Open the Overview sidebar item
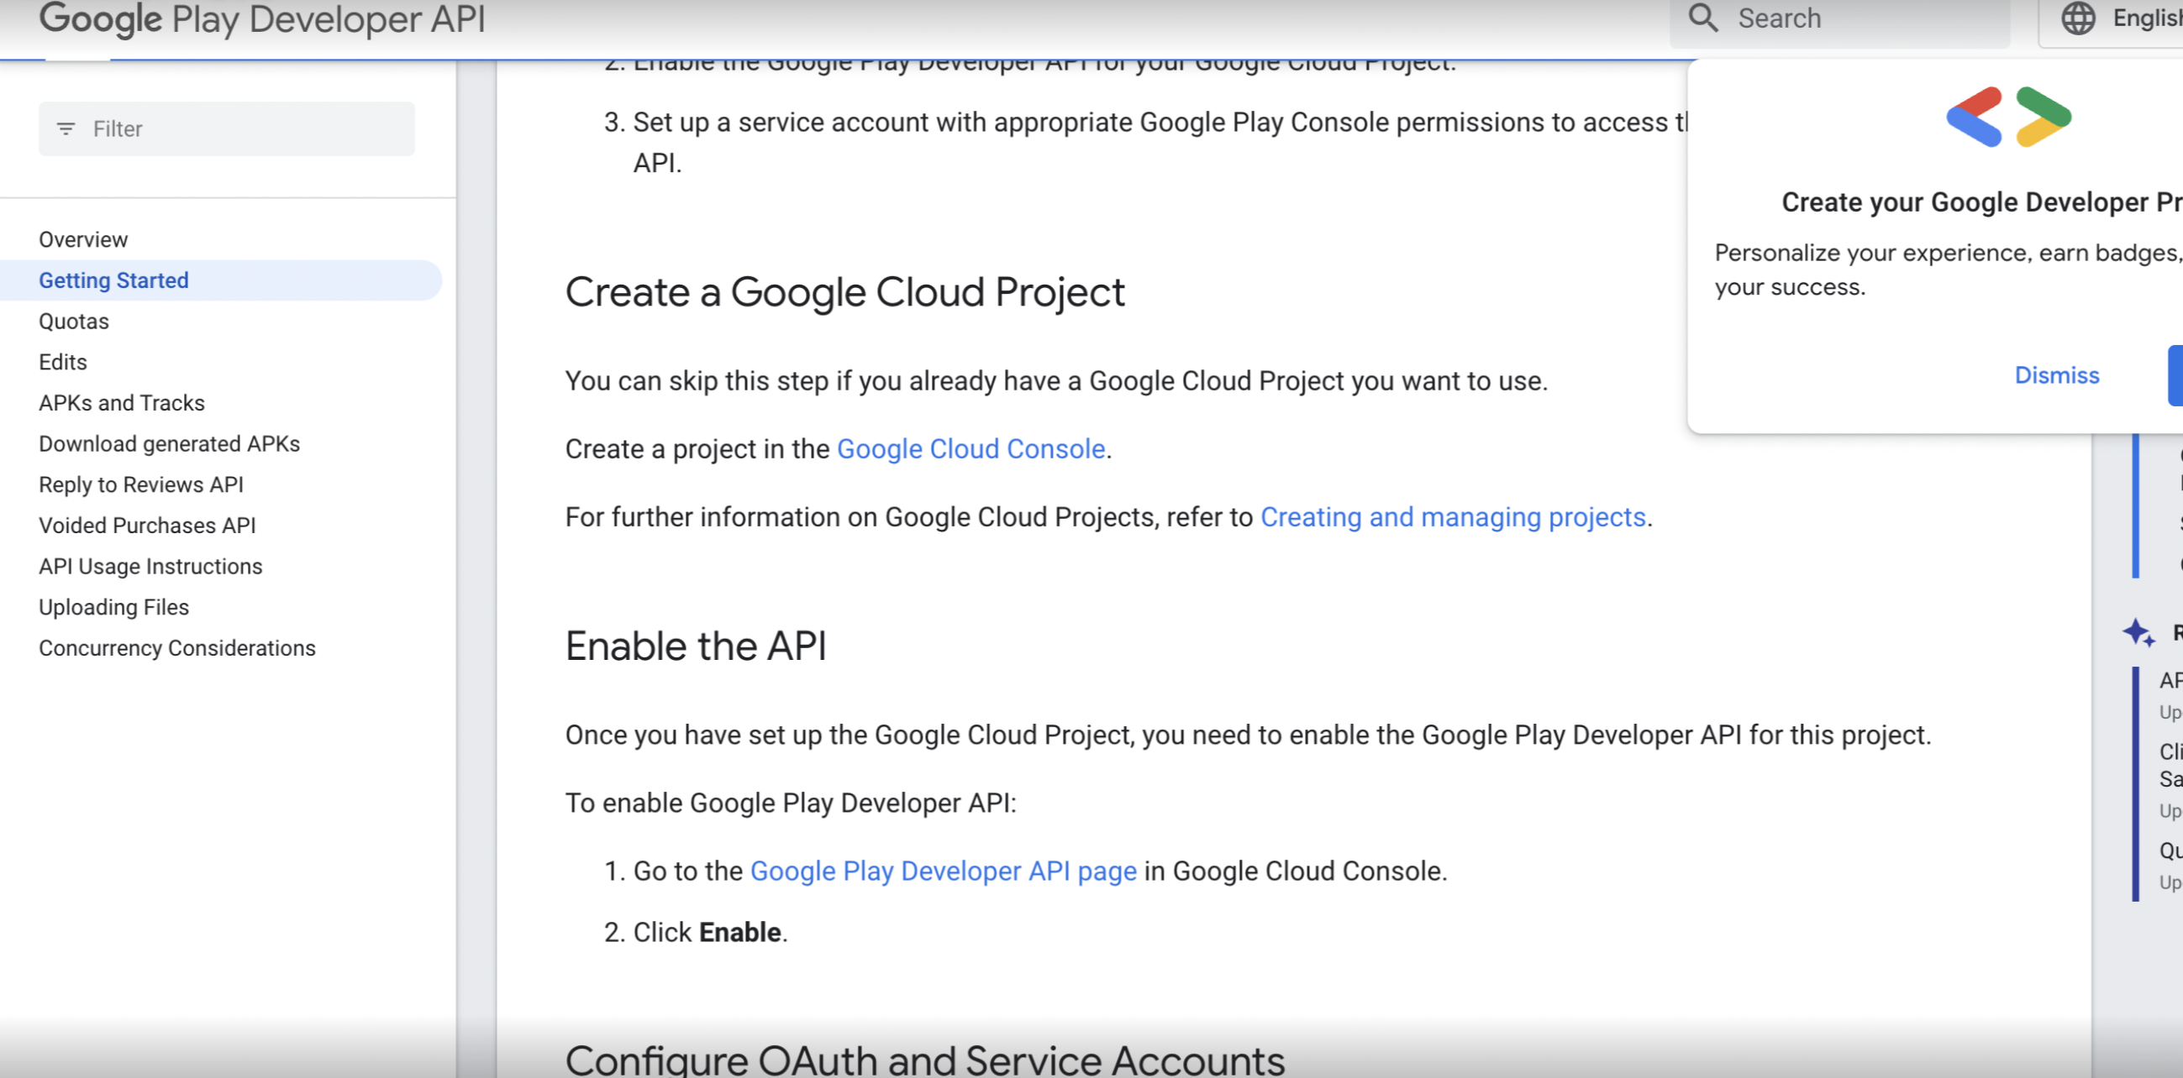The width and height of the screenshot is (2183, 1078). (83, 239)
